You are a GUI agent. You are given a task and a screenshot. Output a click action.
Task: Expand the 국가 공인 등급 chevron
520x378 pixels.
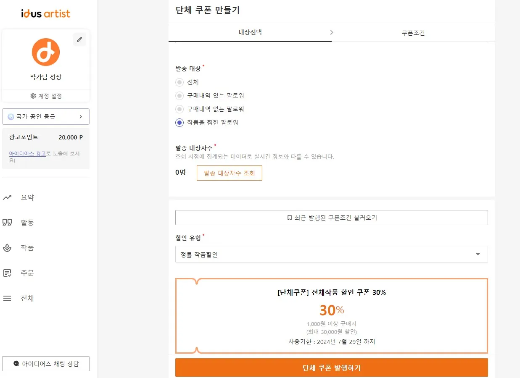pos(81,117)
